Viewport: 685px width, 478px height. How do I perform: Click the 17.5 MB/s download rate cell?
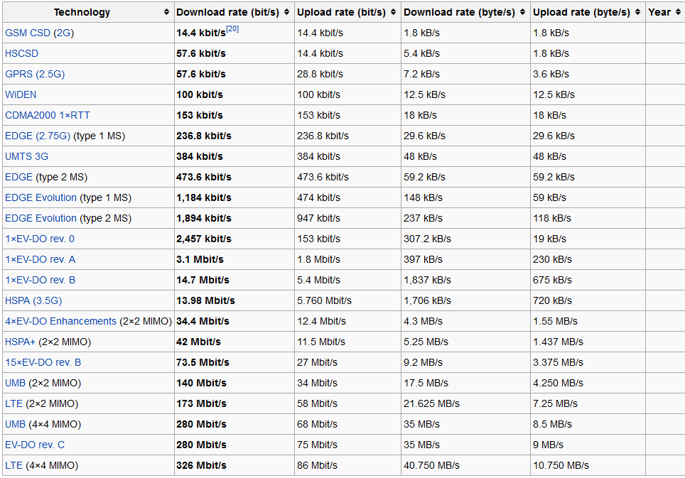(x=465, y=383)
